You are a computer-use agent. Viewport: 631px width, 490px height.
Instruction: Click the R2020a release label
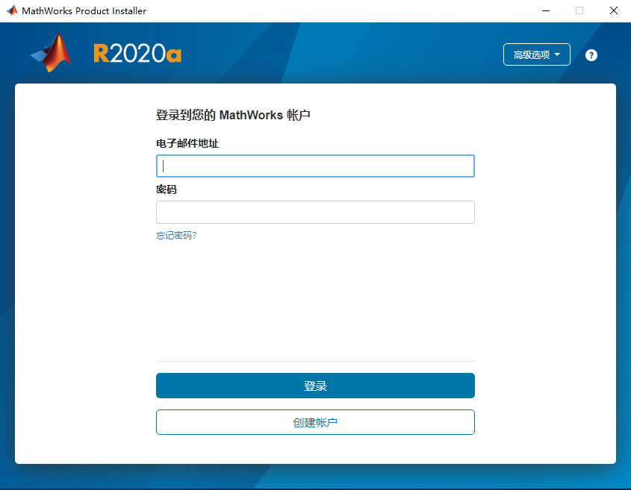(137, 54)
